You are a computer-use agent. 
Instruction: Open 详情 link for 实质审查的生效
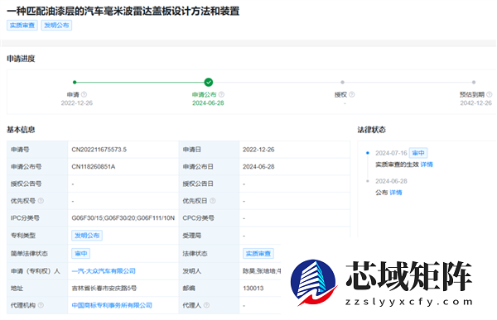point(427,165)
